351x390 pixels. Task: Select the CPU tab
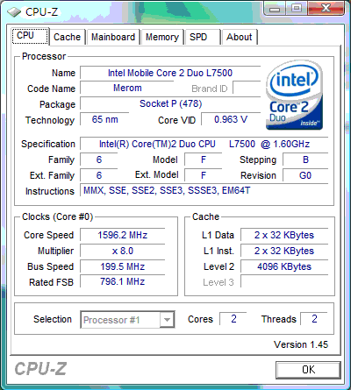30,36
